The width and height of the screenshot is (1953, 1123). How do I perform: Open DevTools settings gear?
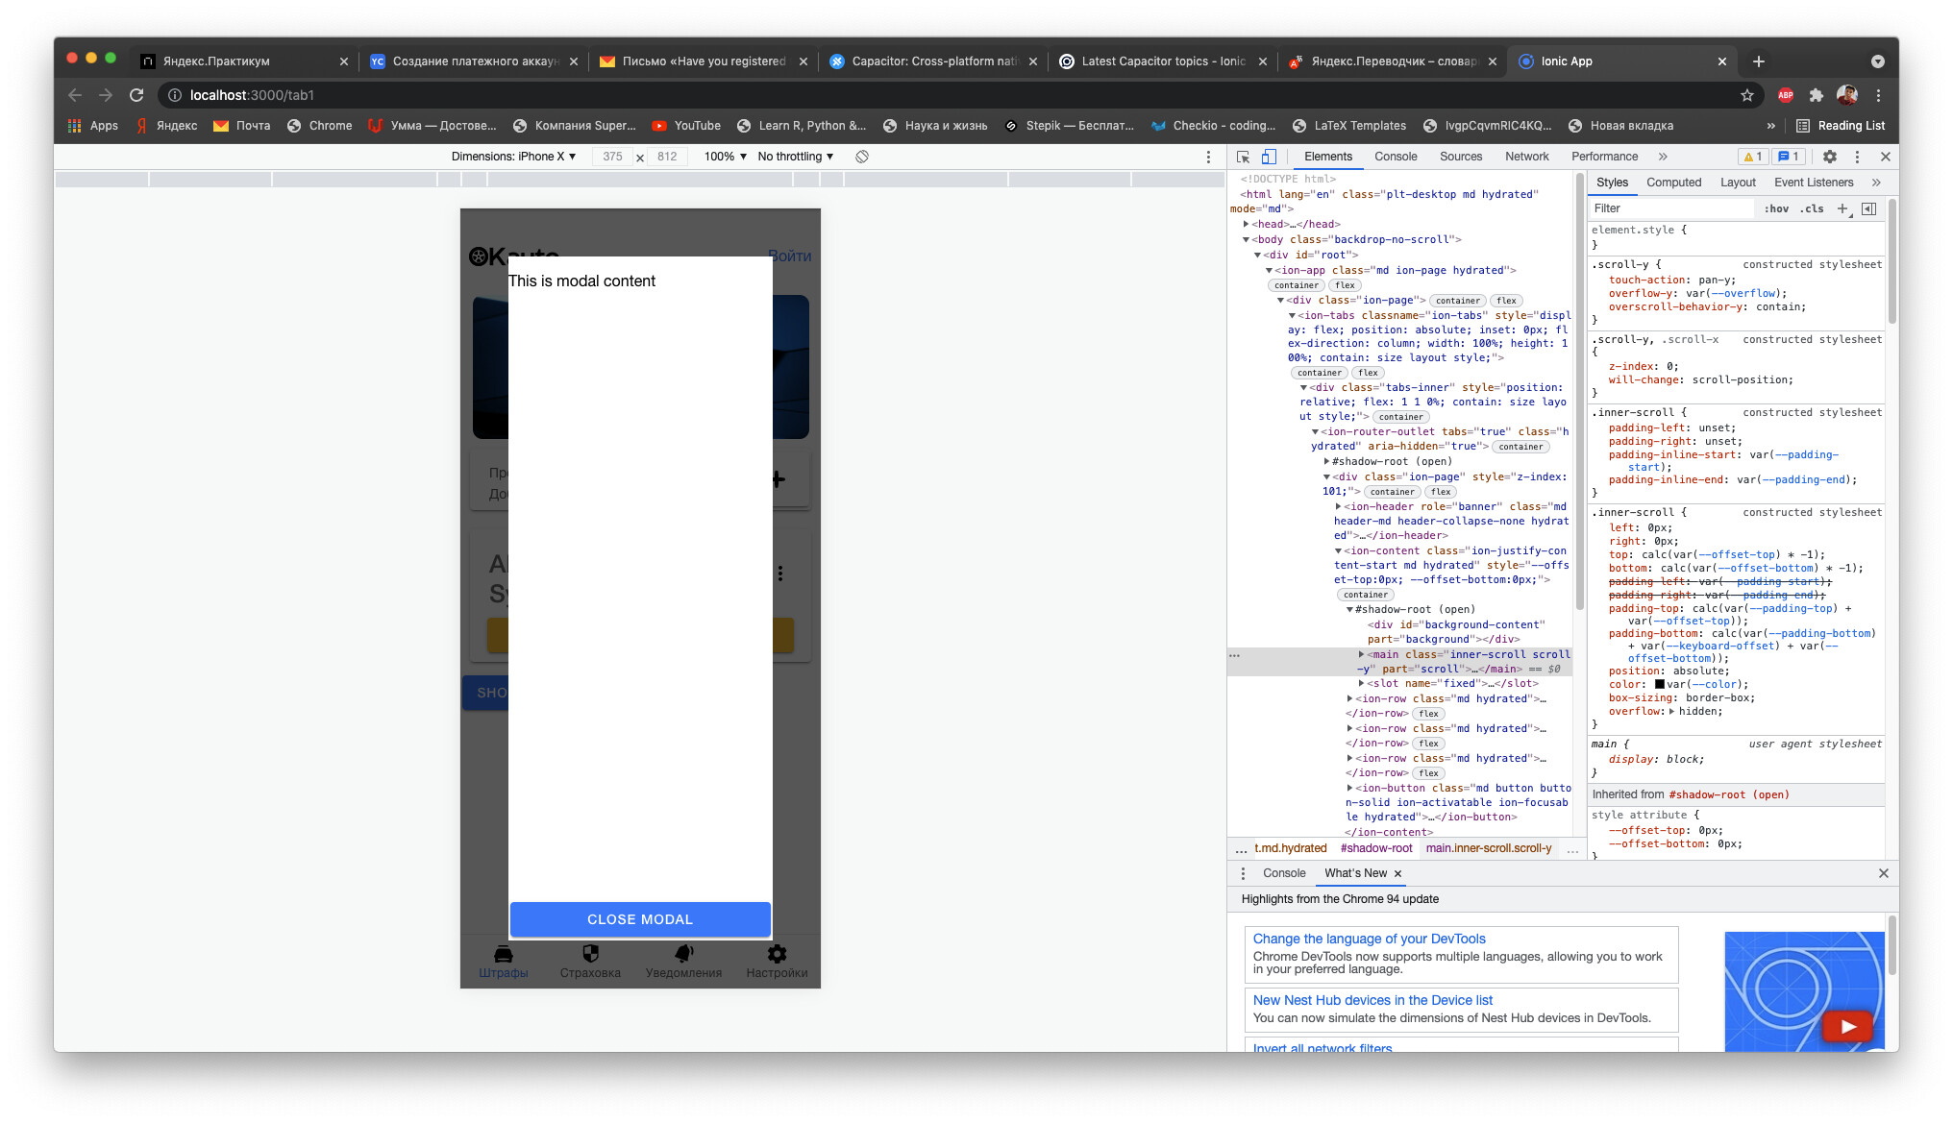tap(1830, 157)
